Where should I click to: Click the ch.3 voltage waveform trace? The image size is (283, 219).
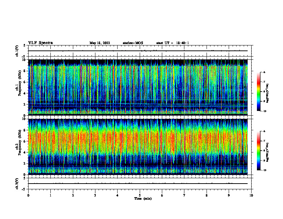point(138,184)
